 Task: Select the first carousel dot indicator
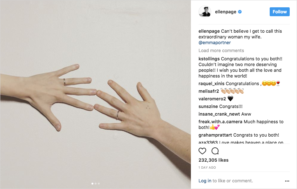92,184
